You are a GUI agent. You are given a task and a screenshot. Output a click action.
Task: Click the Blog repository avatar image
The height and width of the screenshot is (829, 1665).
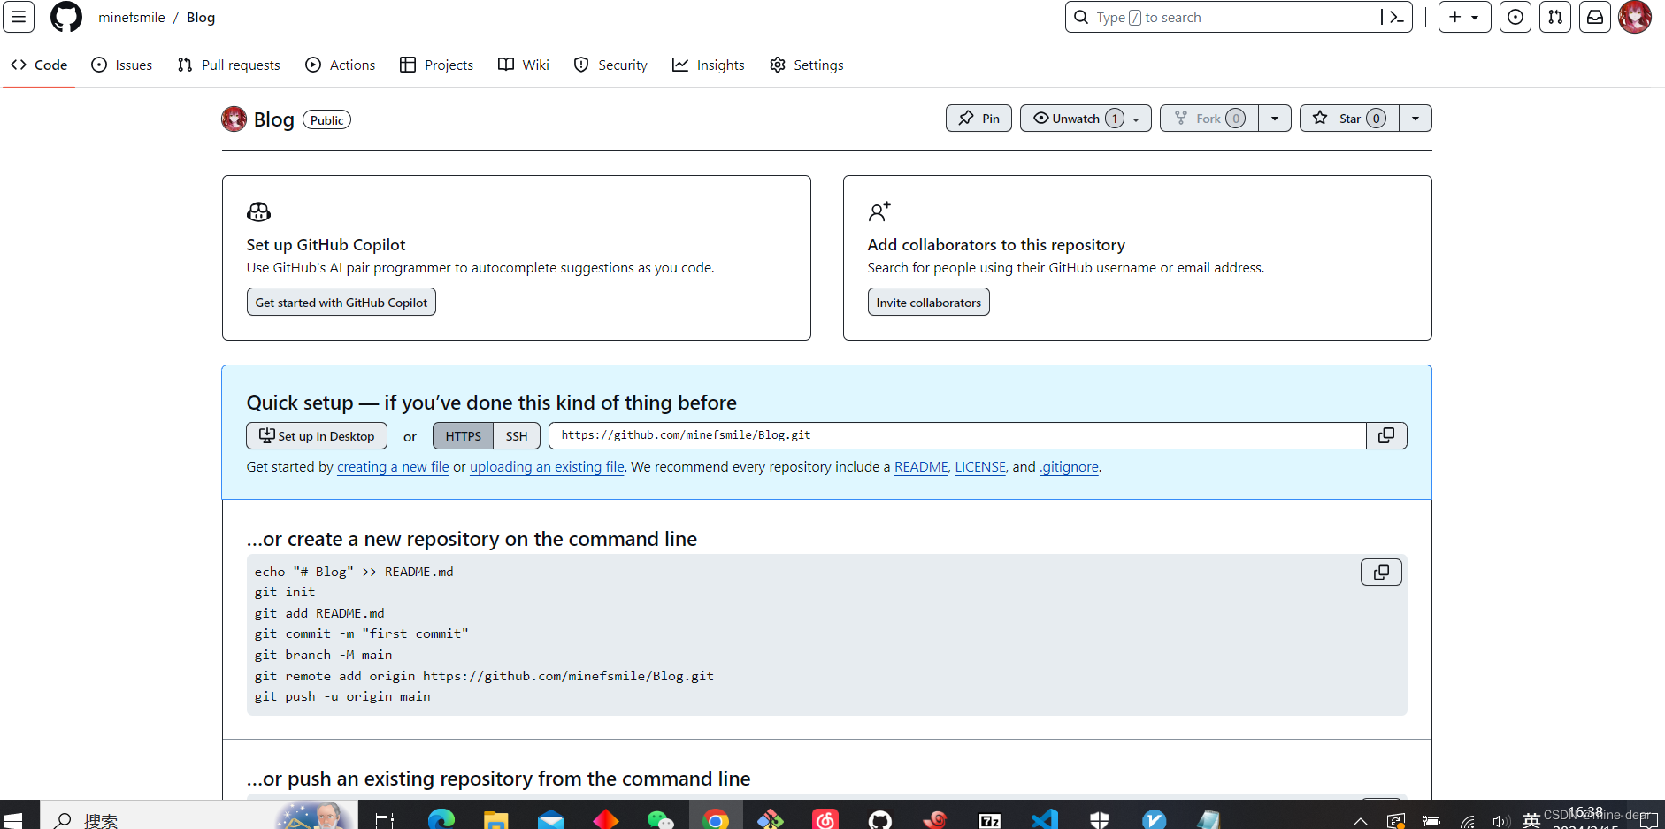tap(234, 119)
